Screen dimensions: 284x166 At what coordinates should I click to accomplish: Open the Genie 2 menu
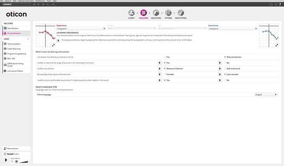tap(8, 1)
